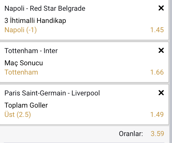172x143 pixels.
Task: Click the Oranlar label
Action: tap(131, 134)
